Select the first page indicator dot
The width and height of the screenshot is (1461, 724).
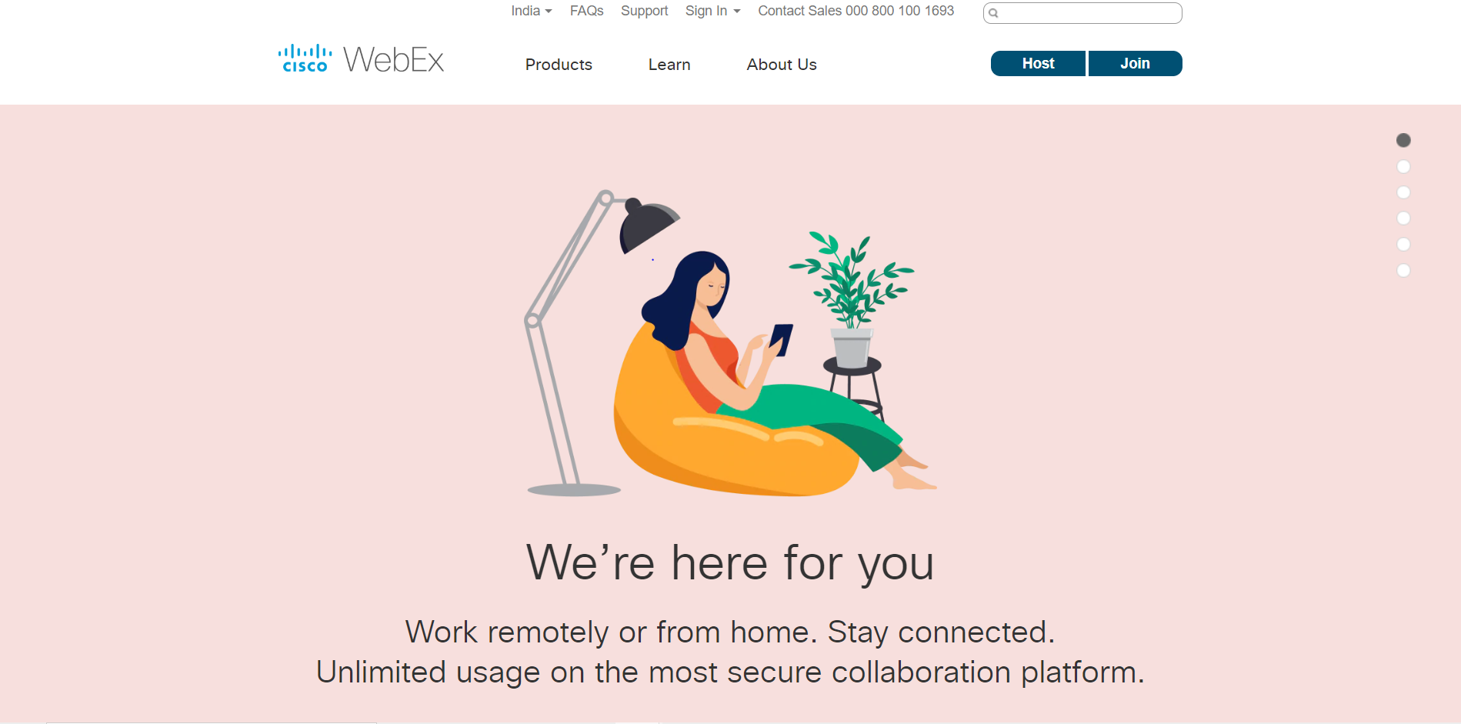[x=1403, y=140]
